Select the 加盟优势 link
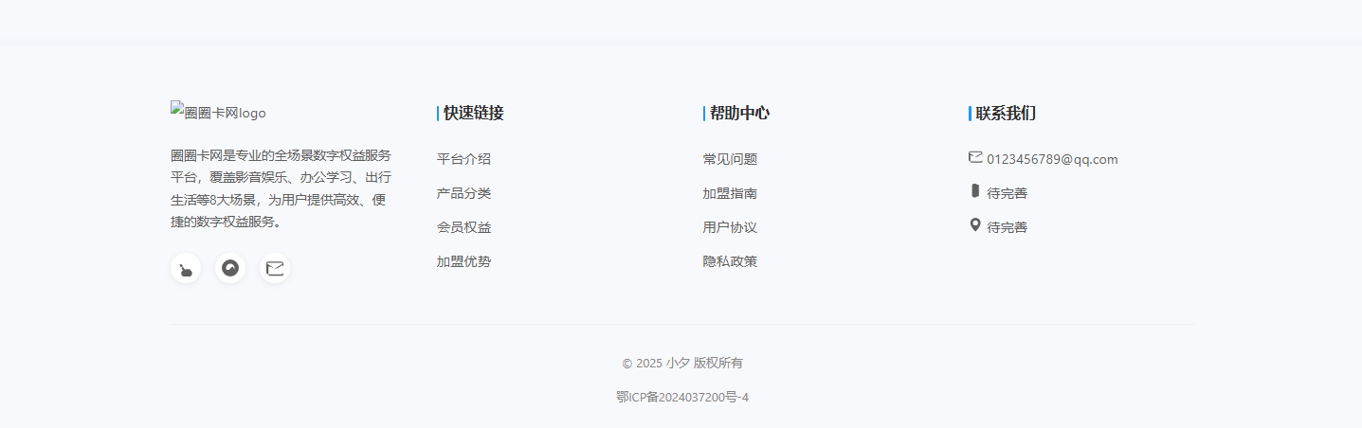 tap(463, 261)
